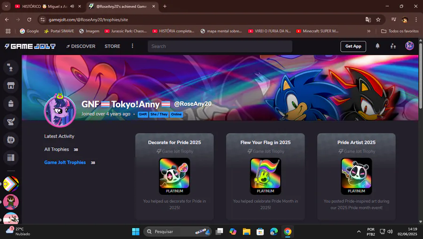This screenshot has width=423, height=239.
Task: Open a new browser tab
Action: click(165, 6)
